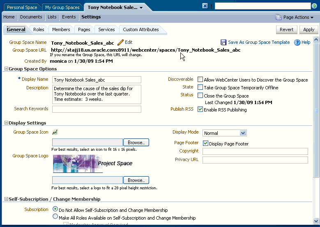The width and height of the screenshot is (320, 227).
Task: Click the vertical scrollbar up arrow
Action: [x=316, y=39]
